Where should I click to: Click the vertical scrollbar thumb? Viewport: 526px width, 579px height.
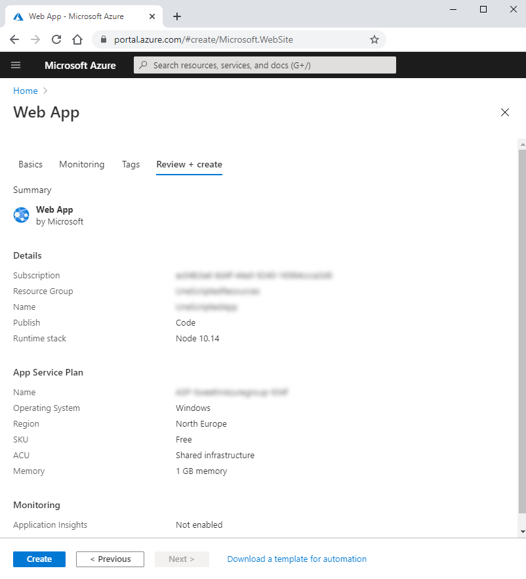pyautogui.click(x=522, y=332)
